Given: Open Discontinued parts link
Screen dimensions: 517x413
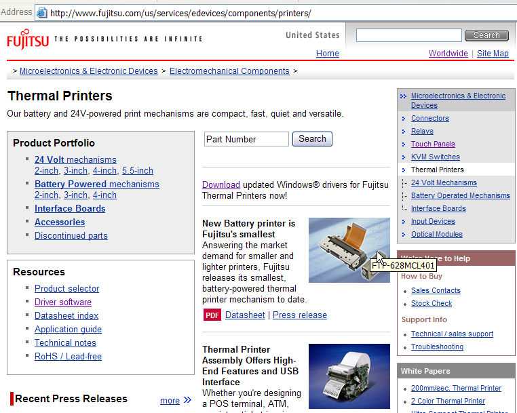Looking at the screenshot, I should 71,235.
